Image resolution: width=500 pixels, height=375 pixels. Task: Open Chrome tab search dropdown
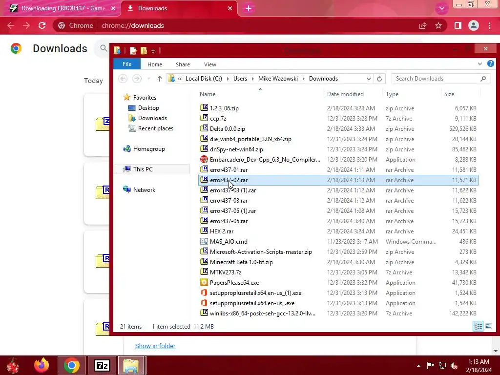pos(441,8)
